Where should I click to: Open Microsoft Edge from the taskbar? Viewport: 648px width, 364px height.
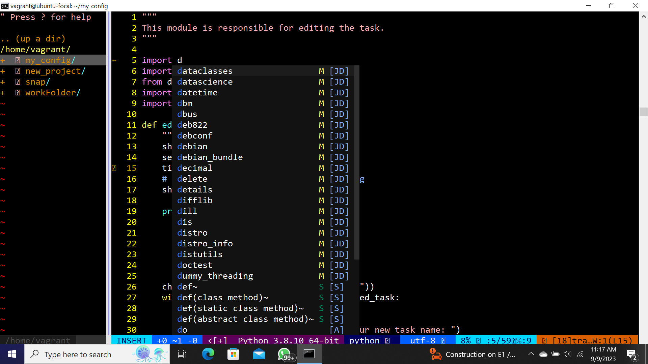[208, 354]
